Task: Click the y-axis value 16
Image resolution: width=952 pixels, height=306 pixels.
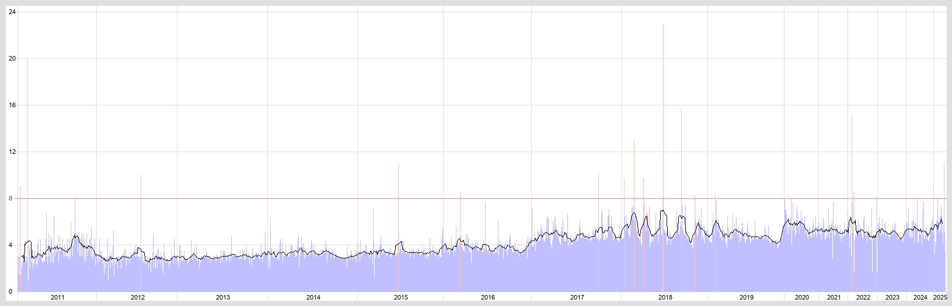Action: (12, 105)
